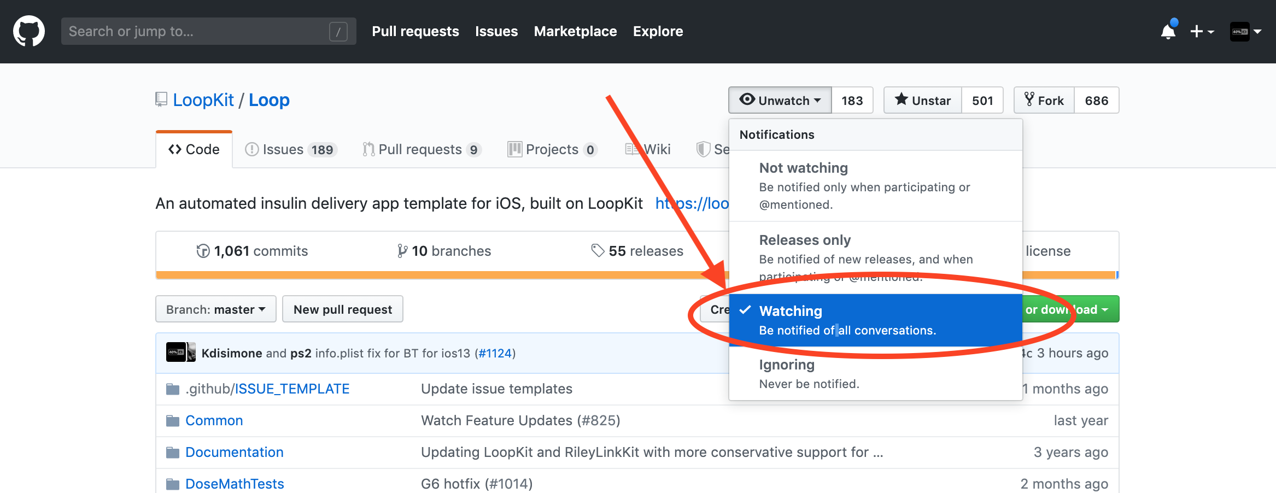Screen dimensions: 1276x493
Task: View the 55 releases tag link
Action: click(x=637, y=251)
